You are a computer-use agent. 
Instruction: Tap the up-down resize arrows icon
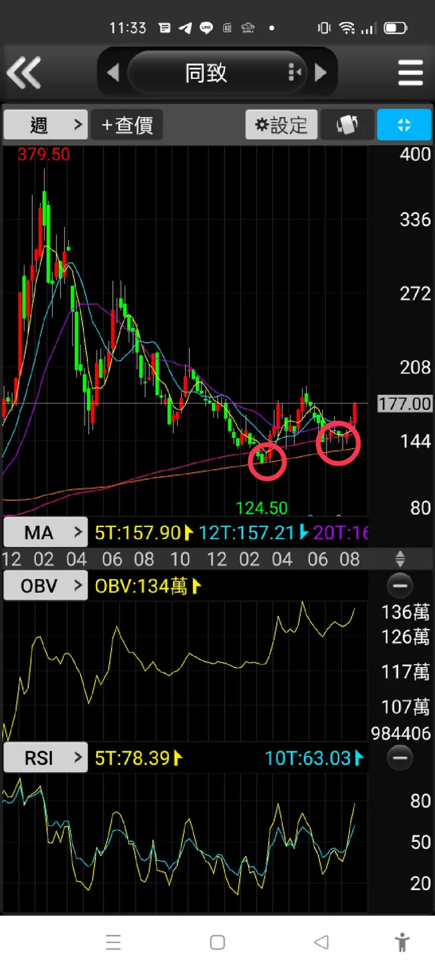[400, 559]
